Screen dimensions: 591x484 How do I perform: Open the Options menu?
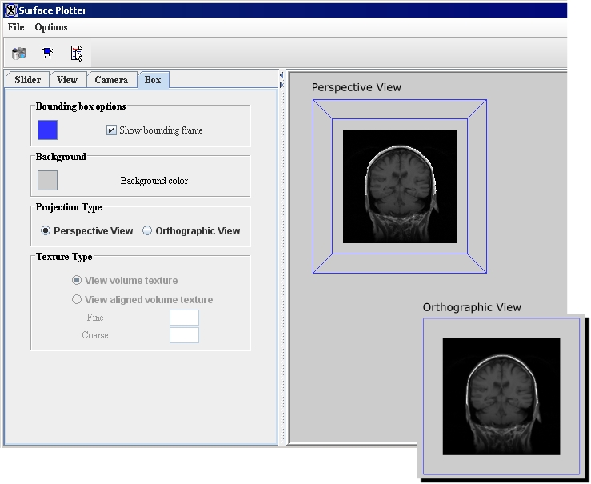click(51, 27)
